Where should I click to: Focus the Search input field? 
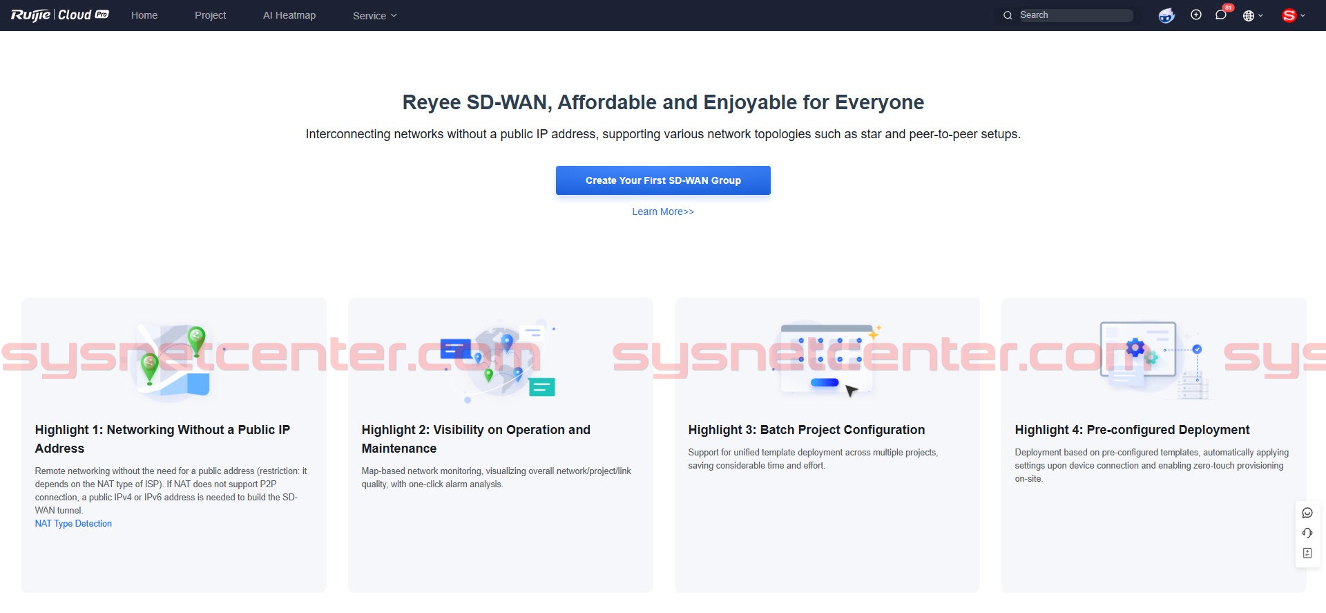1075,15
